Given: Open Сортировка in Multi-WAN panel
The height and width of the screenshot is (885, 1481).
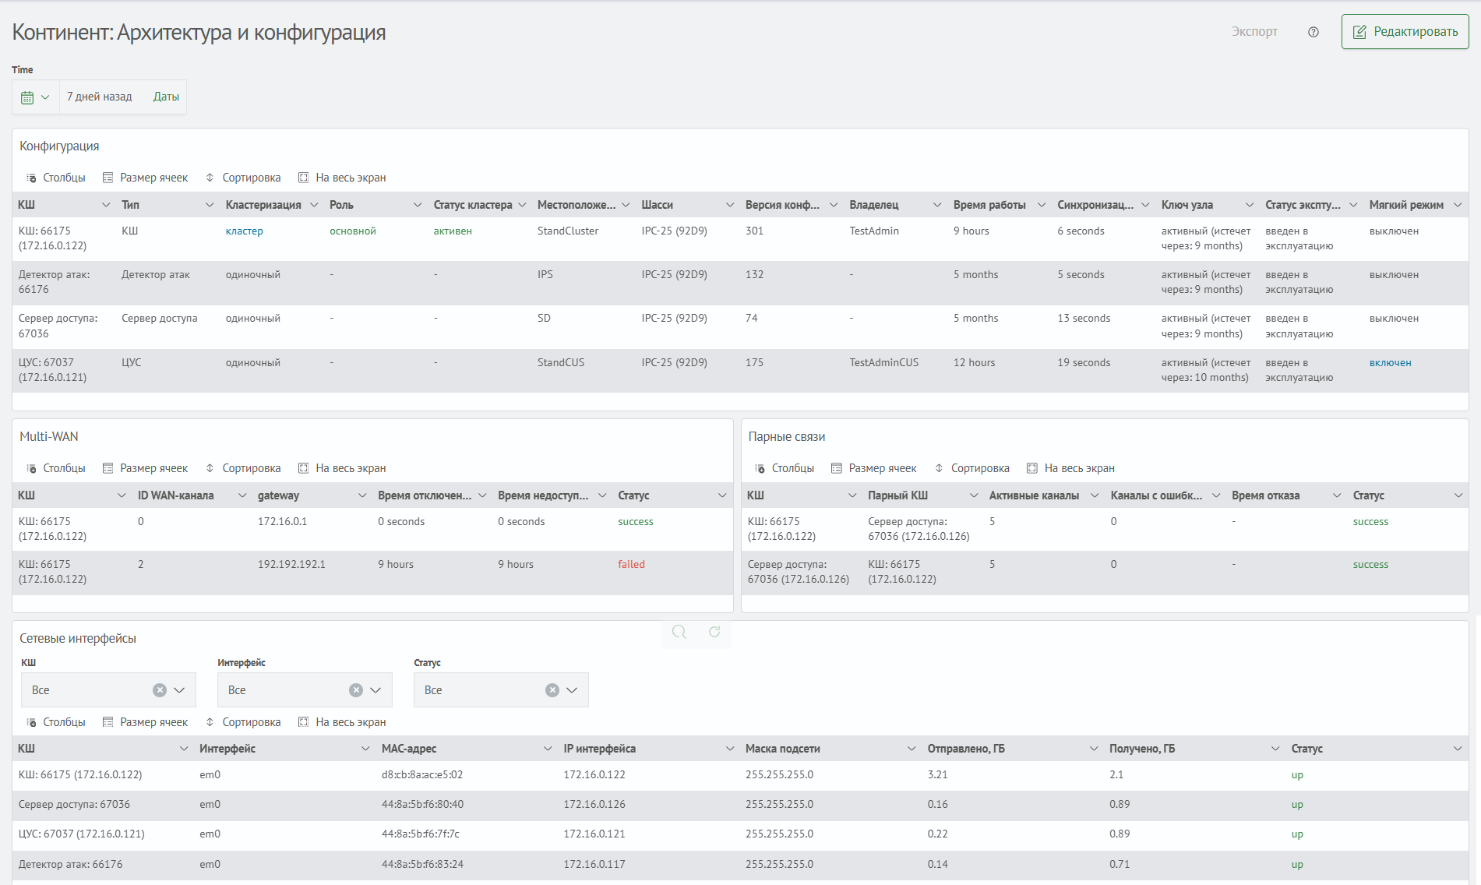Looking at the screenshot, I should [243, 468].
